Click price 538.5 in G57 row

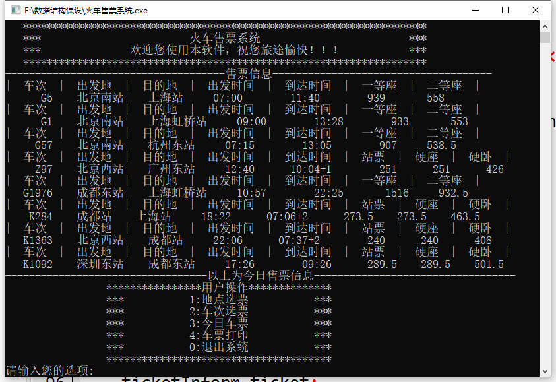441,145
